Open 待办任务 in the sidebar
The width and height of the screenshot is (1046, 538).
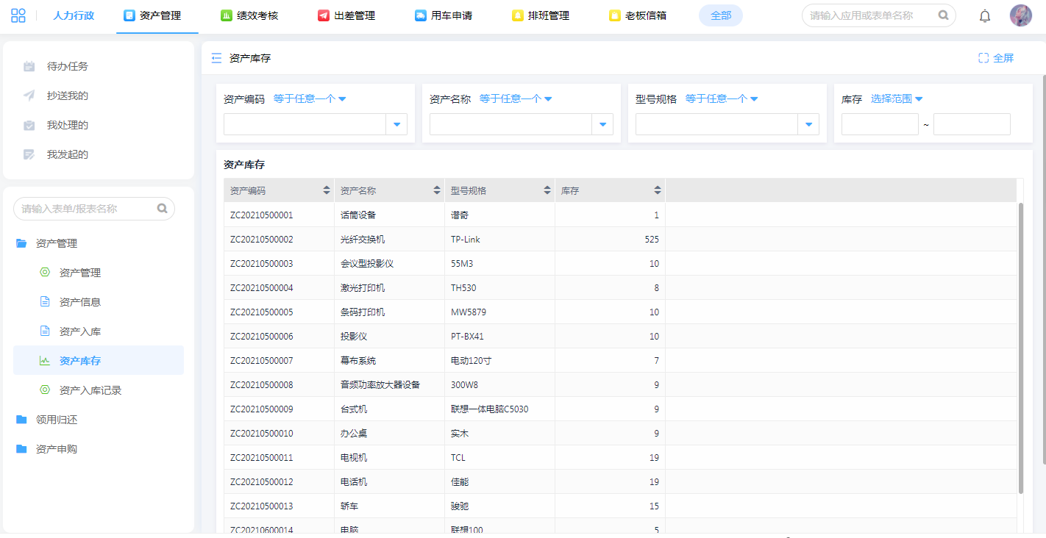[x=67, y=66]
